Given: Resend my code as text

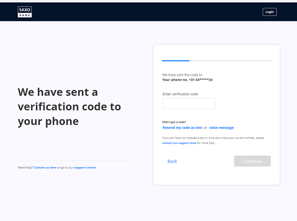Looking at the screenshot, I should pos(182,128).
